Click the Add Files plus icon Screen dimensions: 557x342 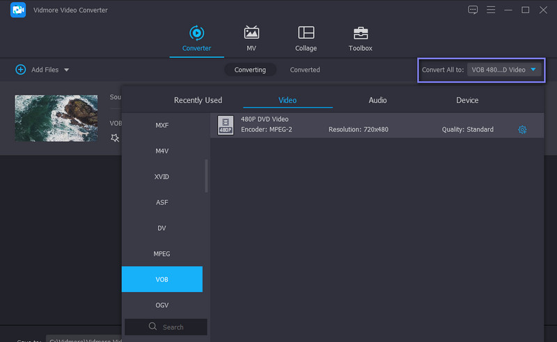[20, 70]
